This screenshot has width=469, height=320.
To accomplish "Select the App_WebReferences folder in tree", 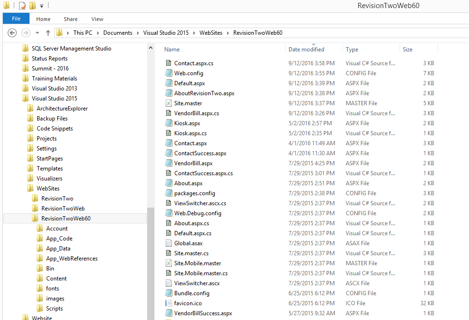I will (72, 259).
